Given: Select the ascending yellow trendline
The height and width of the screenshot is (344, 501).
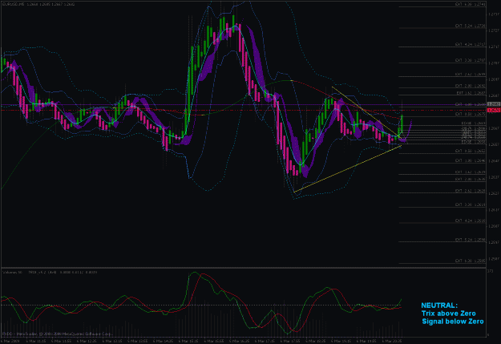Looking at the screenshot, I should click(347, 168).
